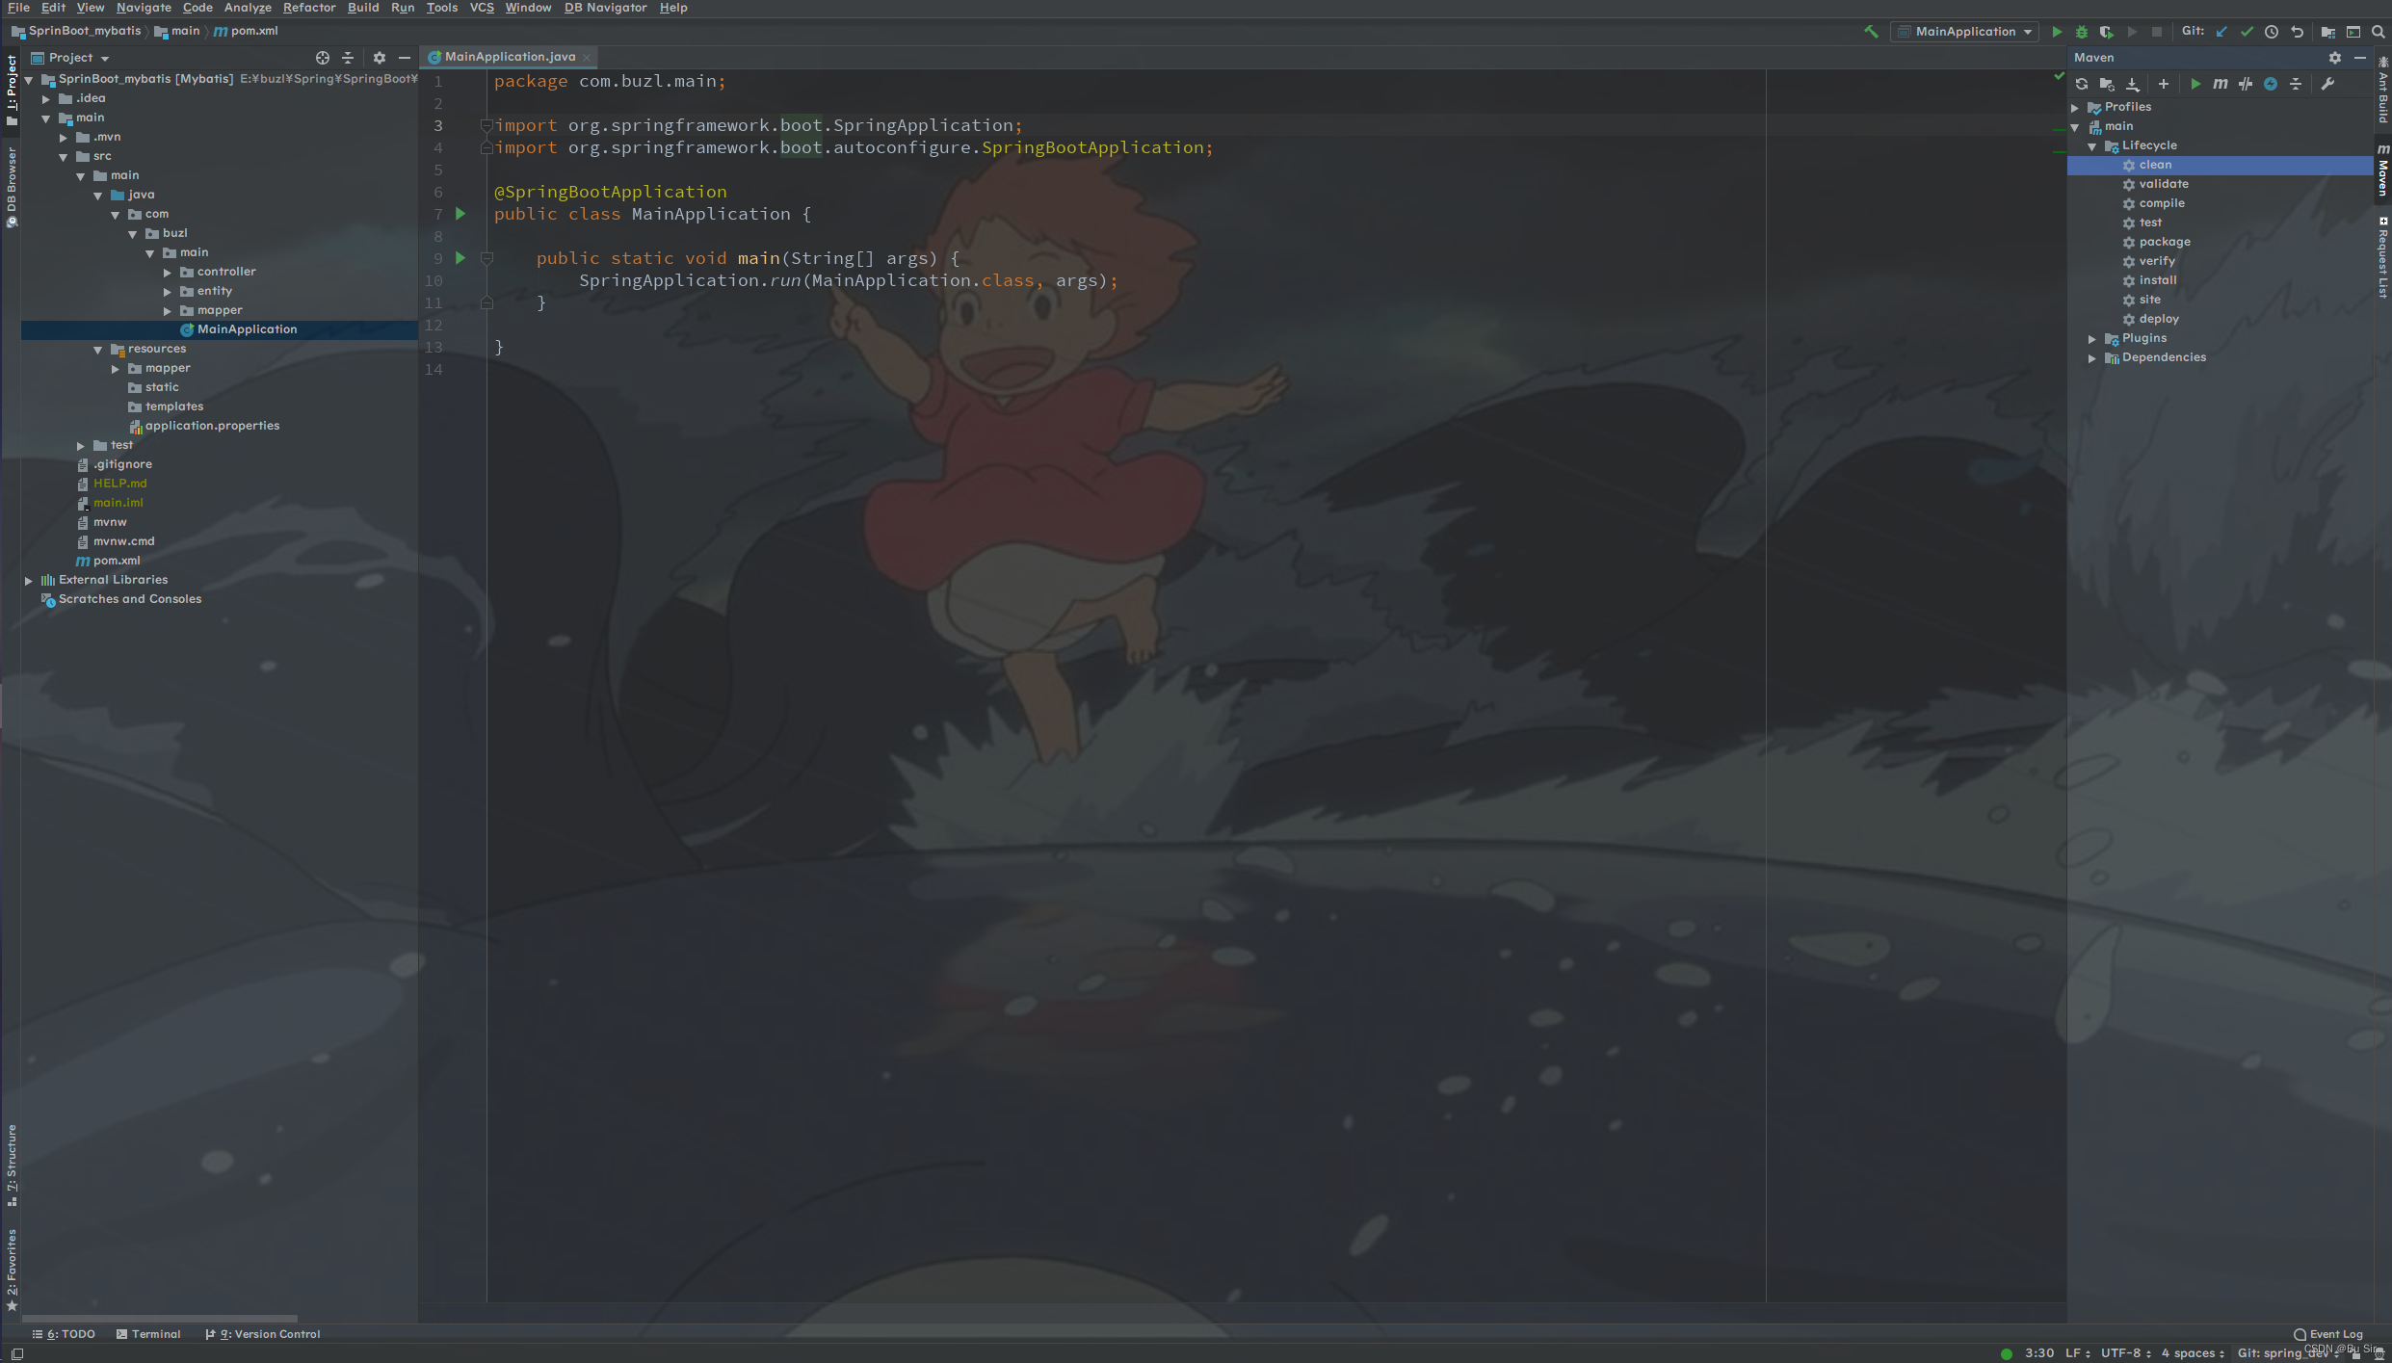Run MainApplication with the green play icon
2392x1363 pixels.
point(2058,31)
